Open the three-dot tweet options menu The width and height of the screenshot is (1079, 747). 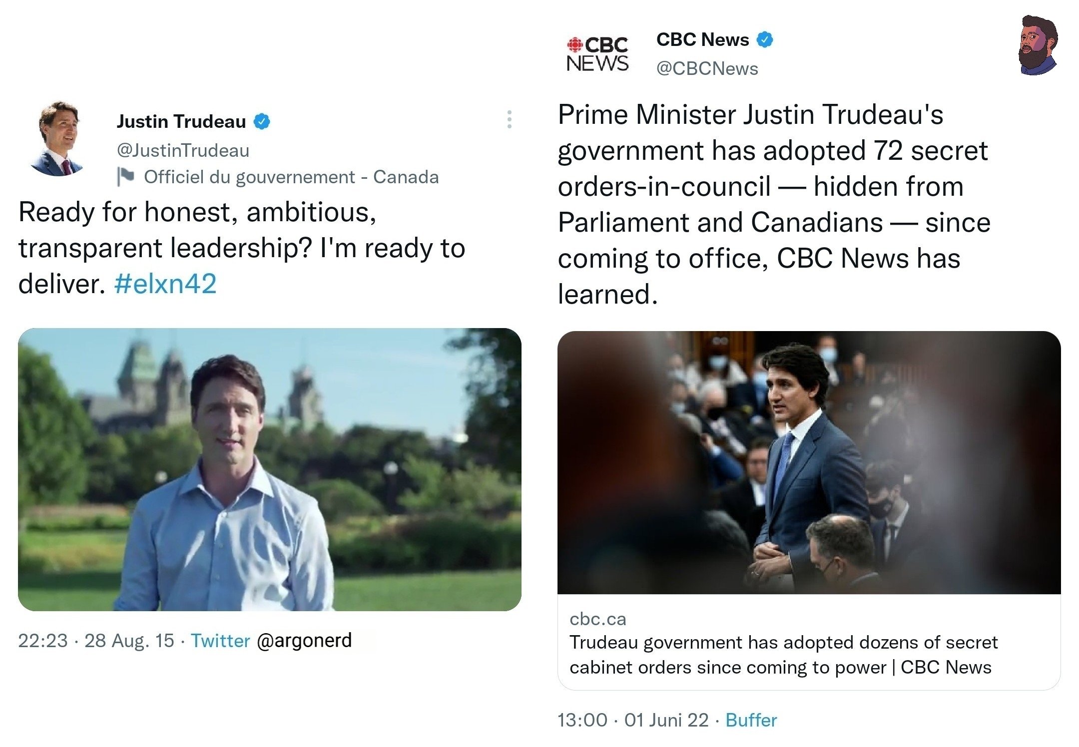(509, 120)
